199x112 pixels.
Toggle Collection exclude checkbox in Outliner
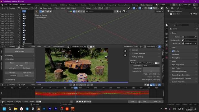point(191,14)
